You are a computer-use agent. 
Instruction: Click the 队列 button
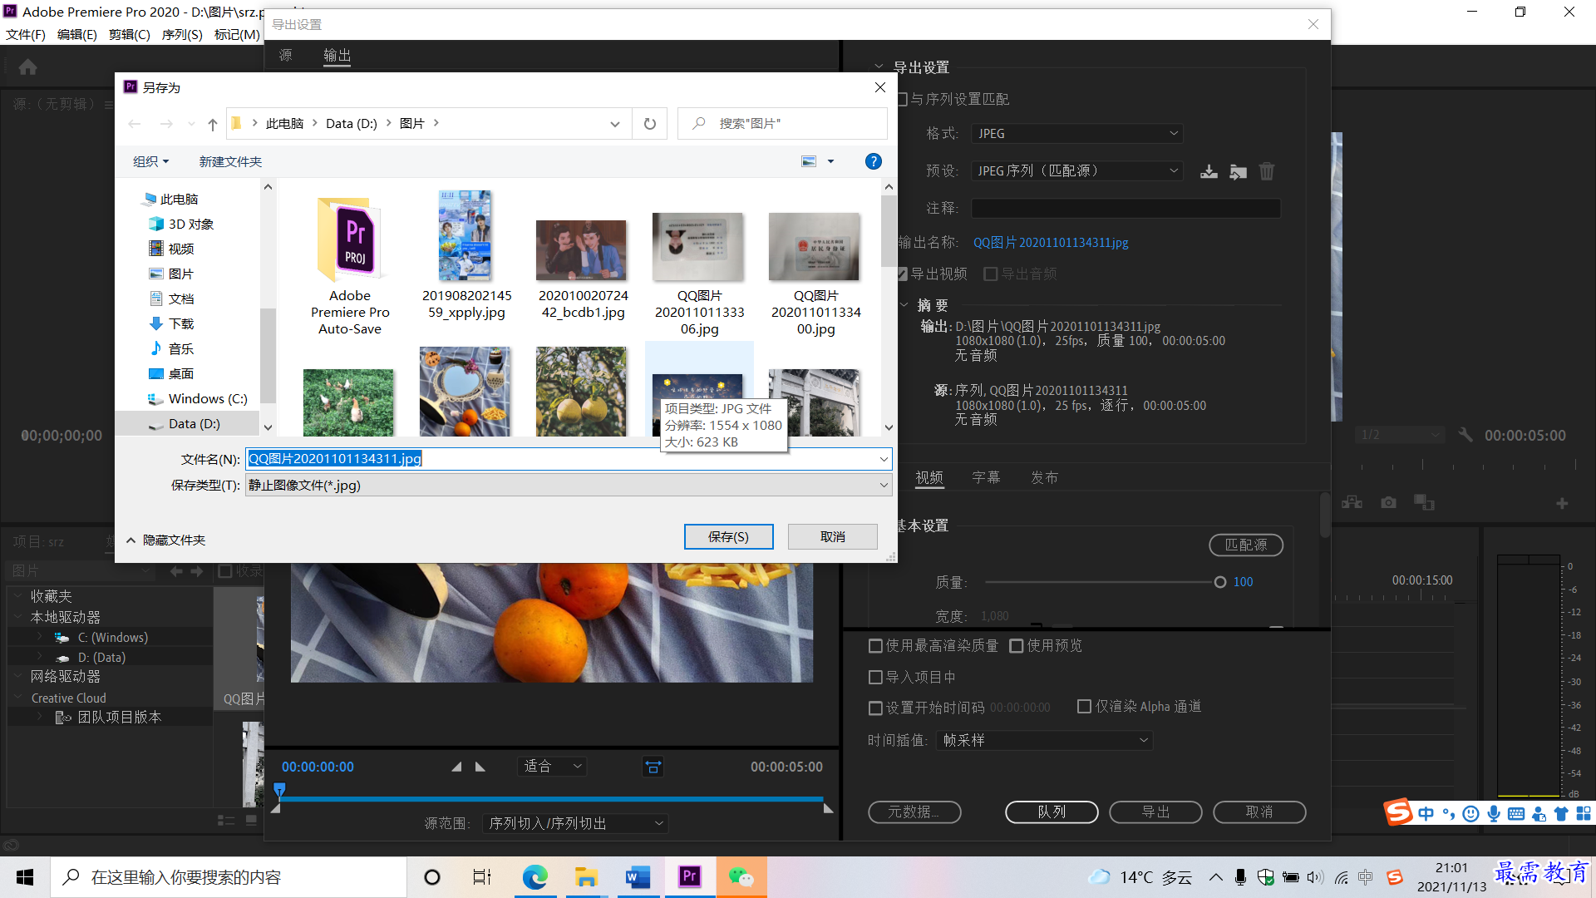click(1052, 812)
